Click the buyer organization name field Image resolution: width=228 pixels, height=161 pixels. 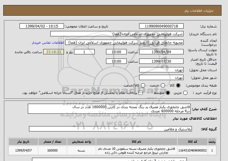pyautogui.click(x=117, y=34)
